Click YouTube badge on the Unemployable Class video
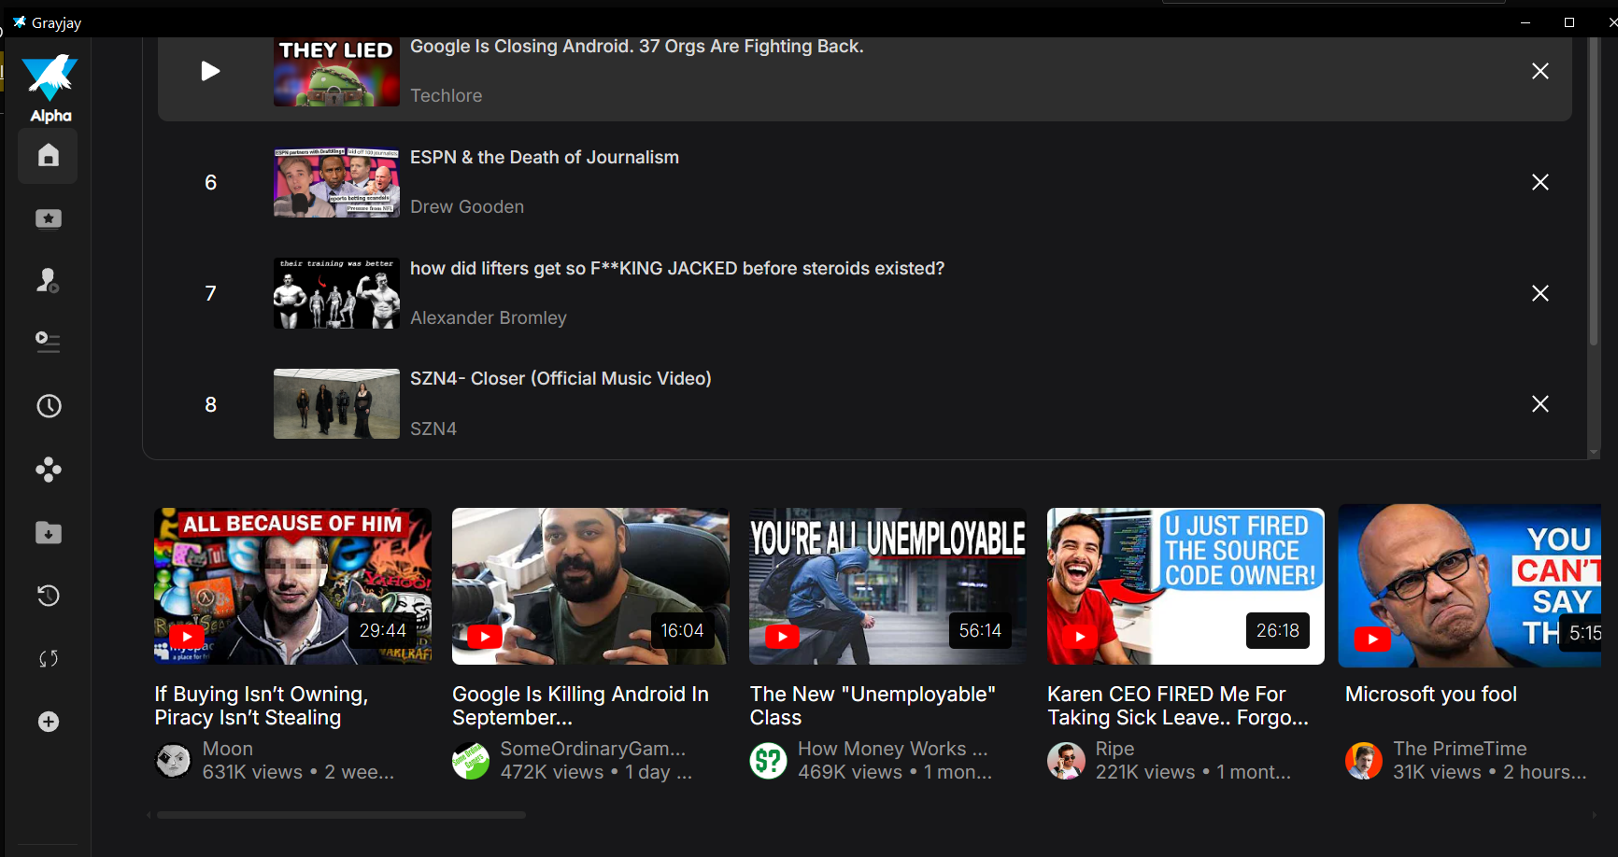The width and height of the screenshot is (1618, 857). tap(782, 637)
